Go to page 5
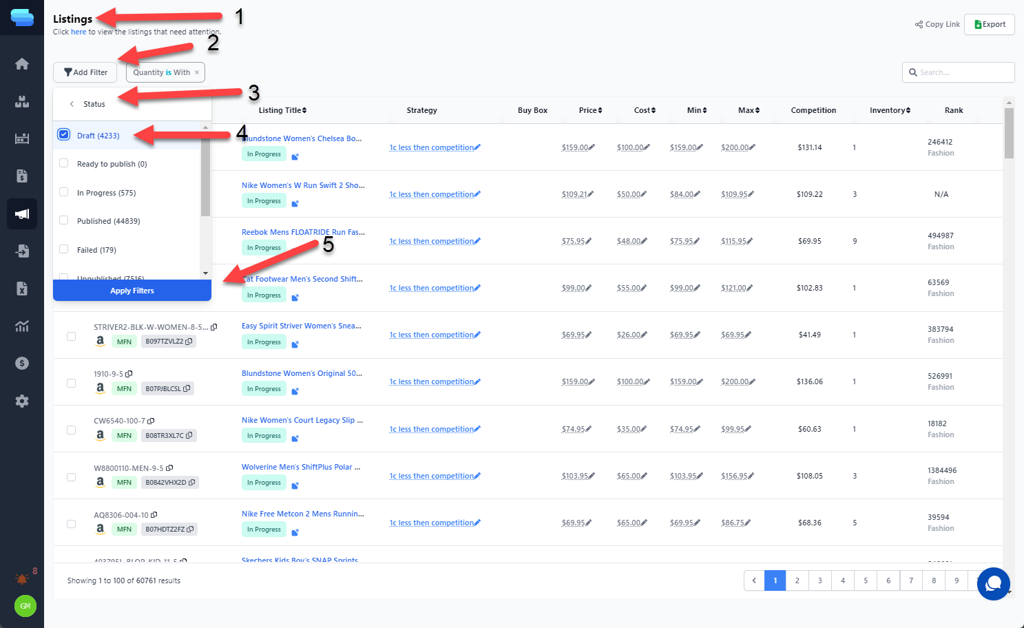Image resolution: width=1024 pixels, height=628 pixels. coord(866,580)
